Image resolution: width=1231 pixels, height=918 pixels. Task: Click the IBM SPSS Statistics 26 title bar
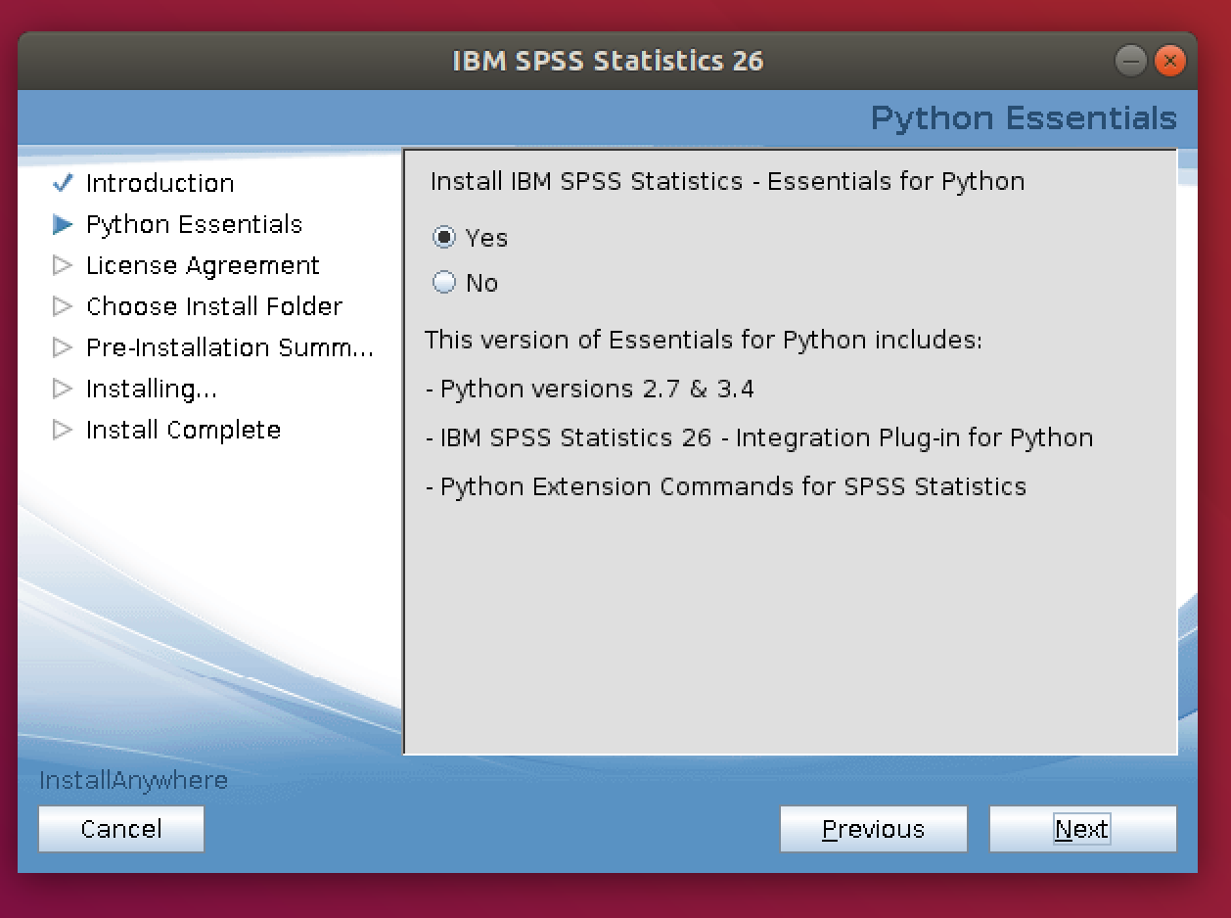607,61
